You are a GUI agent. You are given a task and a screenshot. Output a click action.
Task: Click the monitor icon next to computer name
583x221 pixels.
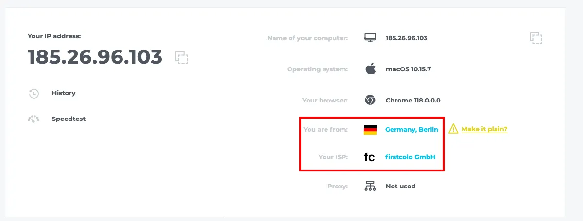pyautogui.click(x=370, y=38)
